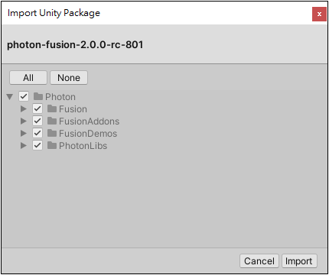Expand the PhotonLibs folder arrow
The width and height of the screenshot is (329, 275).
24,145
